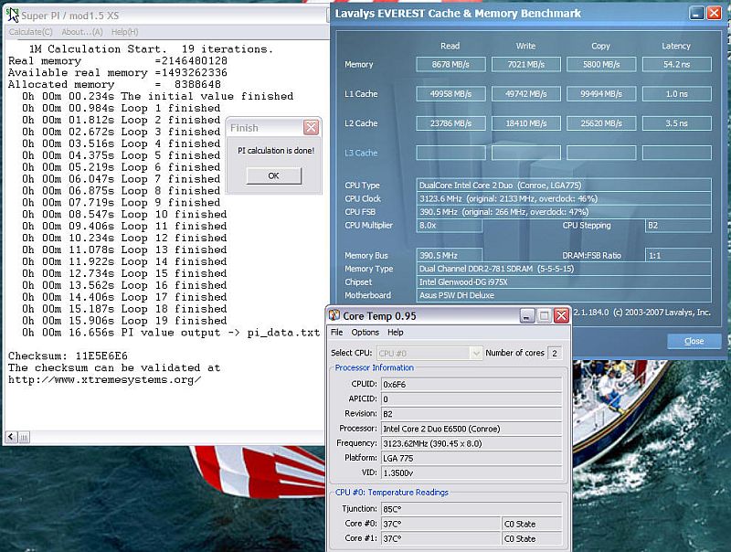Click the Revision value B2 in Core Temp
Screen dimensions: 731x552
coord(471,414)
